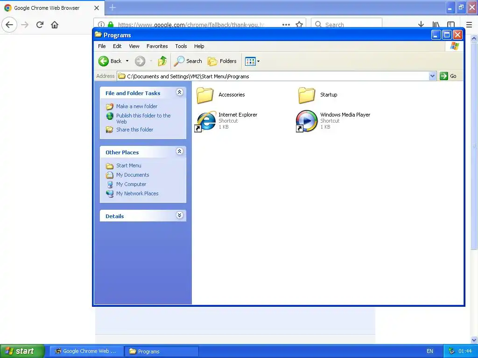Collapse the Other Places panel

coord(180,151)
